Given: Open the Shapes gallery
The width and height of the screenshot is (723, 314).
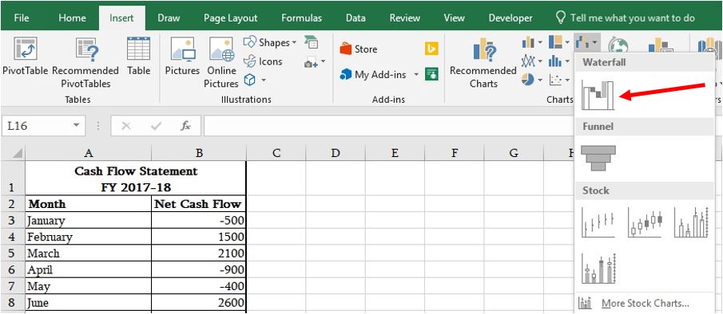Looking at the screenshot, I should click(270, 42).
